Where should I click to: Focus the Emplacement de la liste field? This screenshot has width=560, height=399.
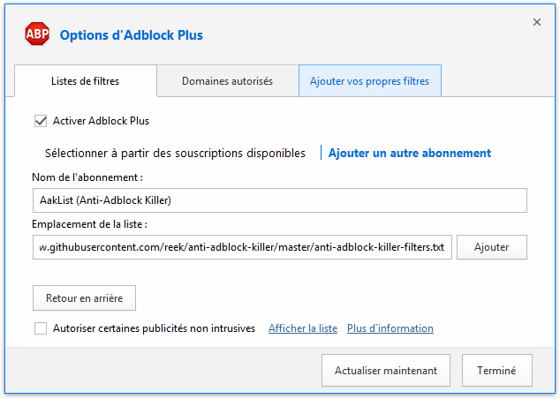point(242,247)
